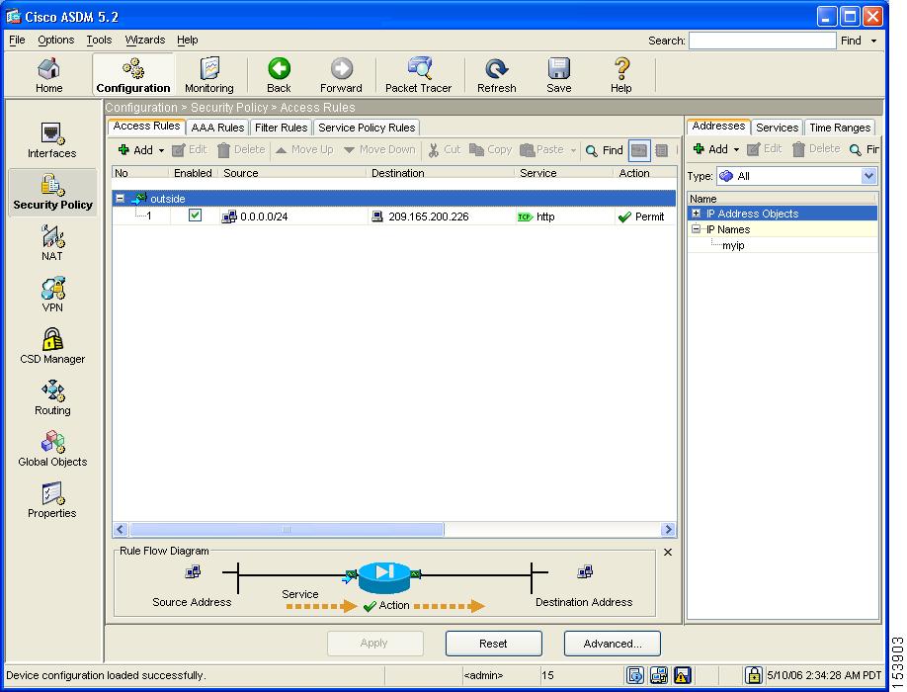Screen dimensions: 907x692
Task: Switch to Filter Rules tab
Action: (282, 128)
